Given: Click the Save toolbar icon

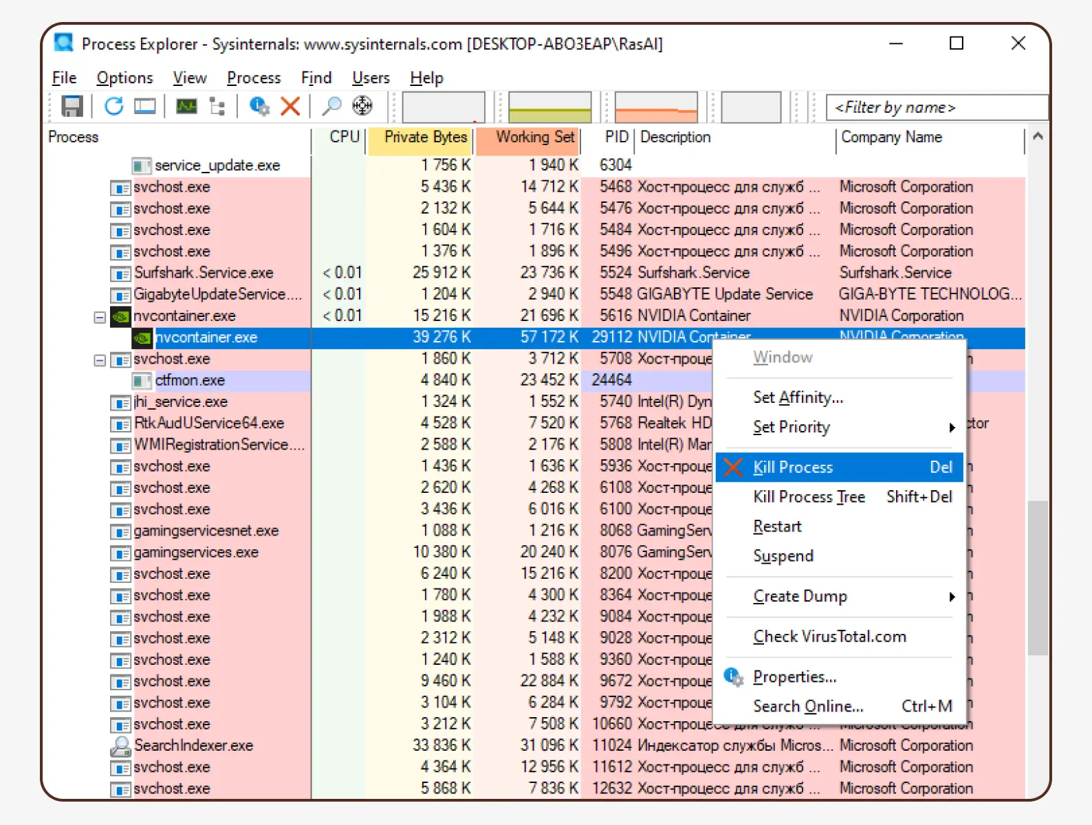Looking at the screenshot, I should click(x=72, y=107).
